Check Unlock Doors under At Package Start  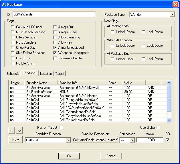[x=112, y=32]
